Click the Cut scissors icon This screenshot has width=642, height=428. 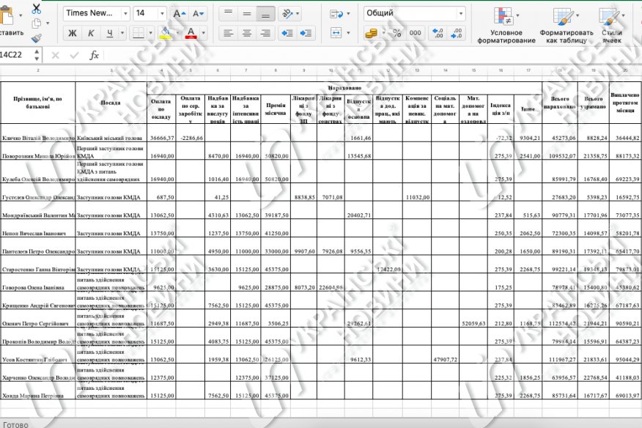coord(37,8)
